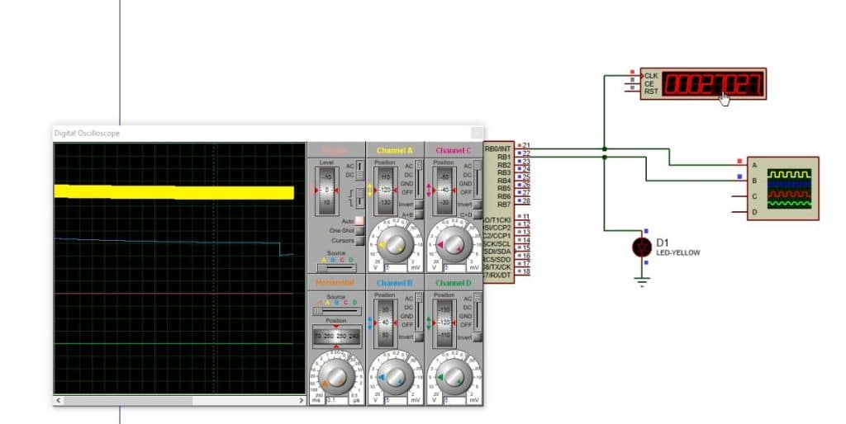846x424 pixels.
Task: Click Channel D position thumbwheel
Action: [x=444, y=323]
